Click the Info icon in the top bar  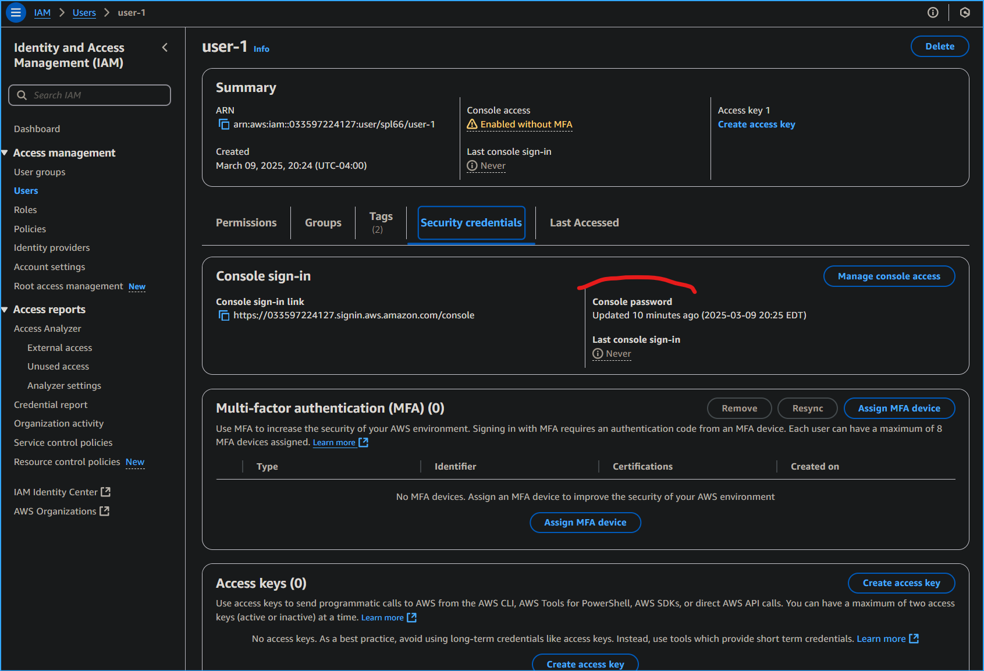click(x=933, y=12)
